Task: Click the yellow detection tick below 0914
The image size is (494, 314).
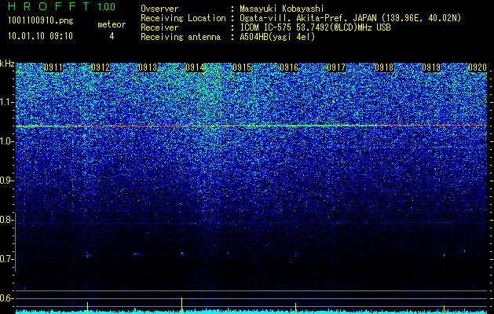Action: 181,305
